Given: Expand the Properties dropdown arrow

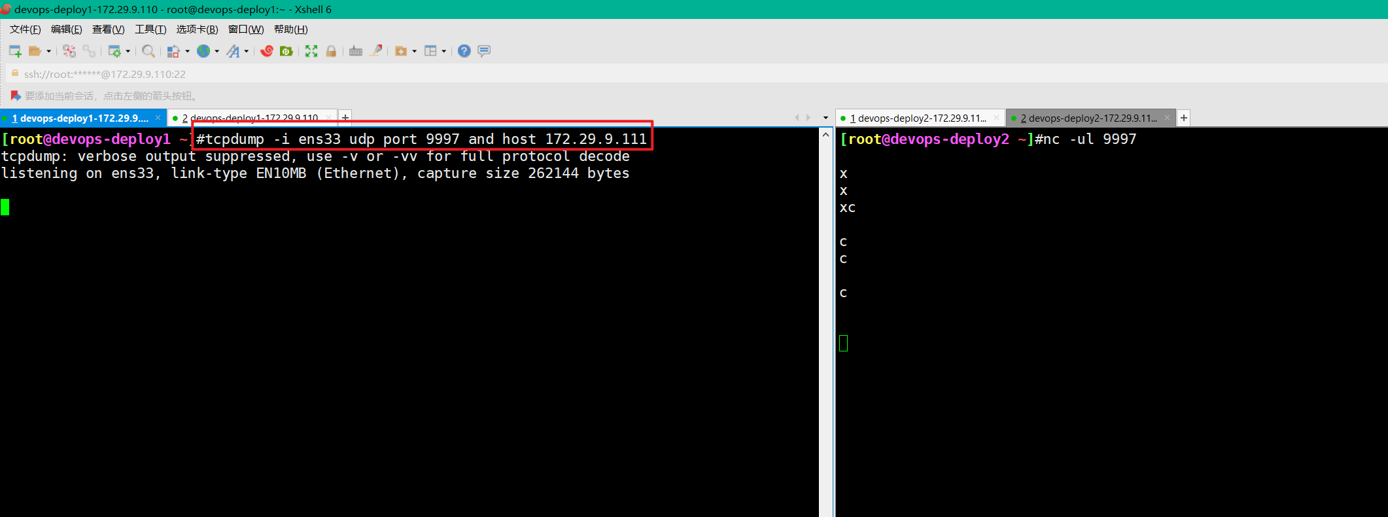Looking at the screenshot, I should tap(128, 51).
